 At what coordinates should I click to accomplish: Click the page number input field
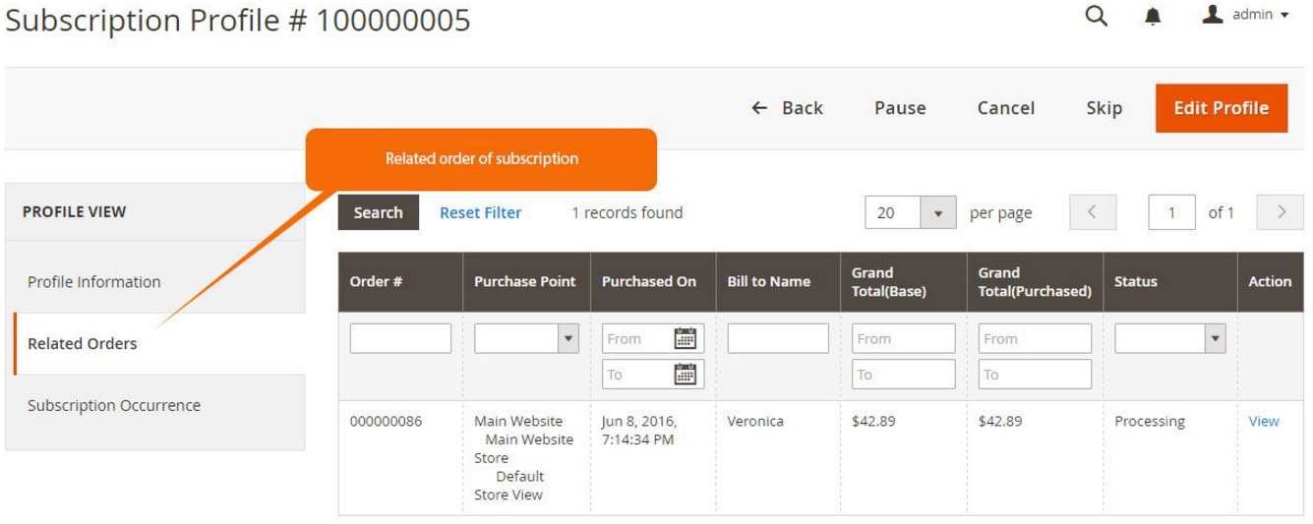coord(1171,212)
